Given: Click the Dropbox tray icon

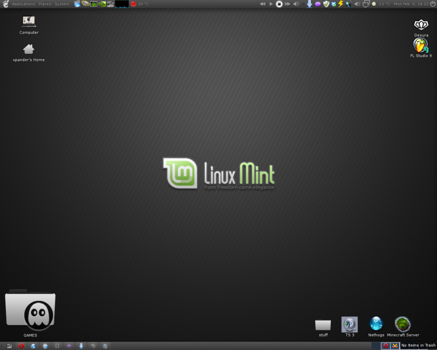Looking at the screenshot, I should [333, 4].
